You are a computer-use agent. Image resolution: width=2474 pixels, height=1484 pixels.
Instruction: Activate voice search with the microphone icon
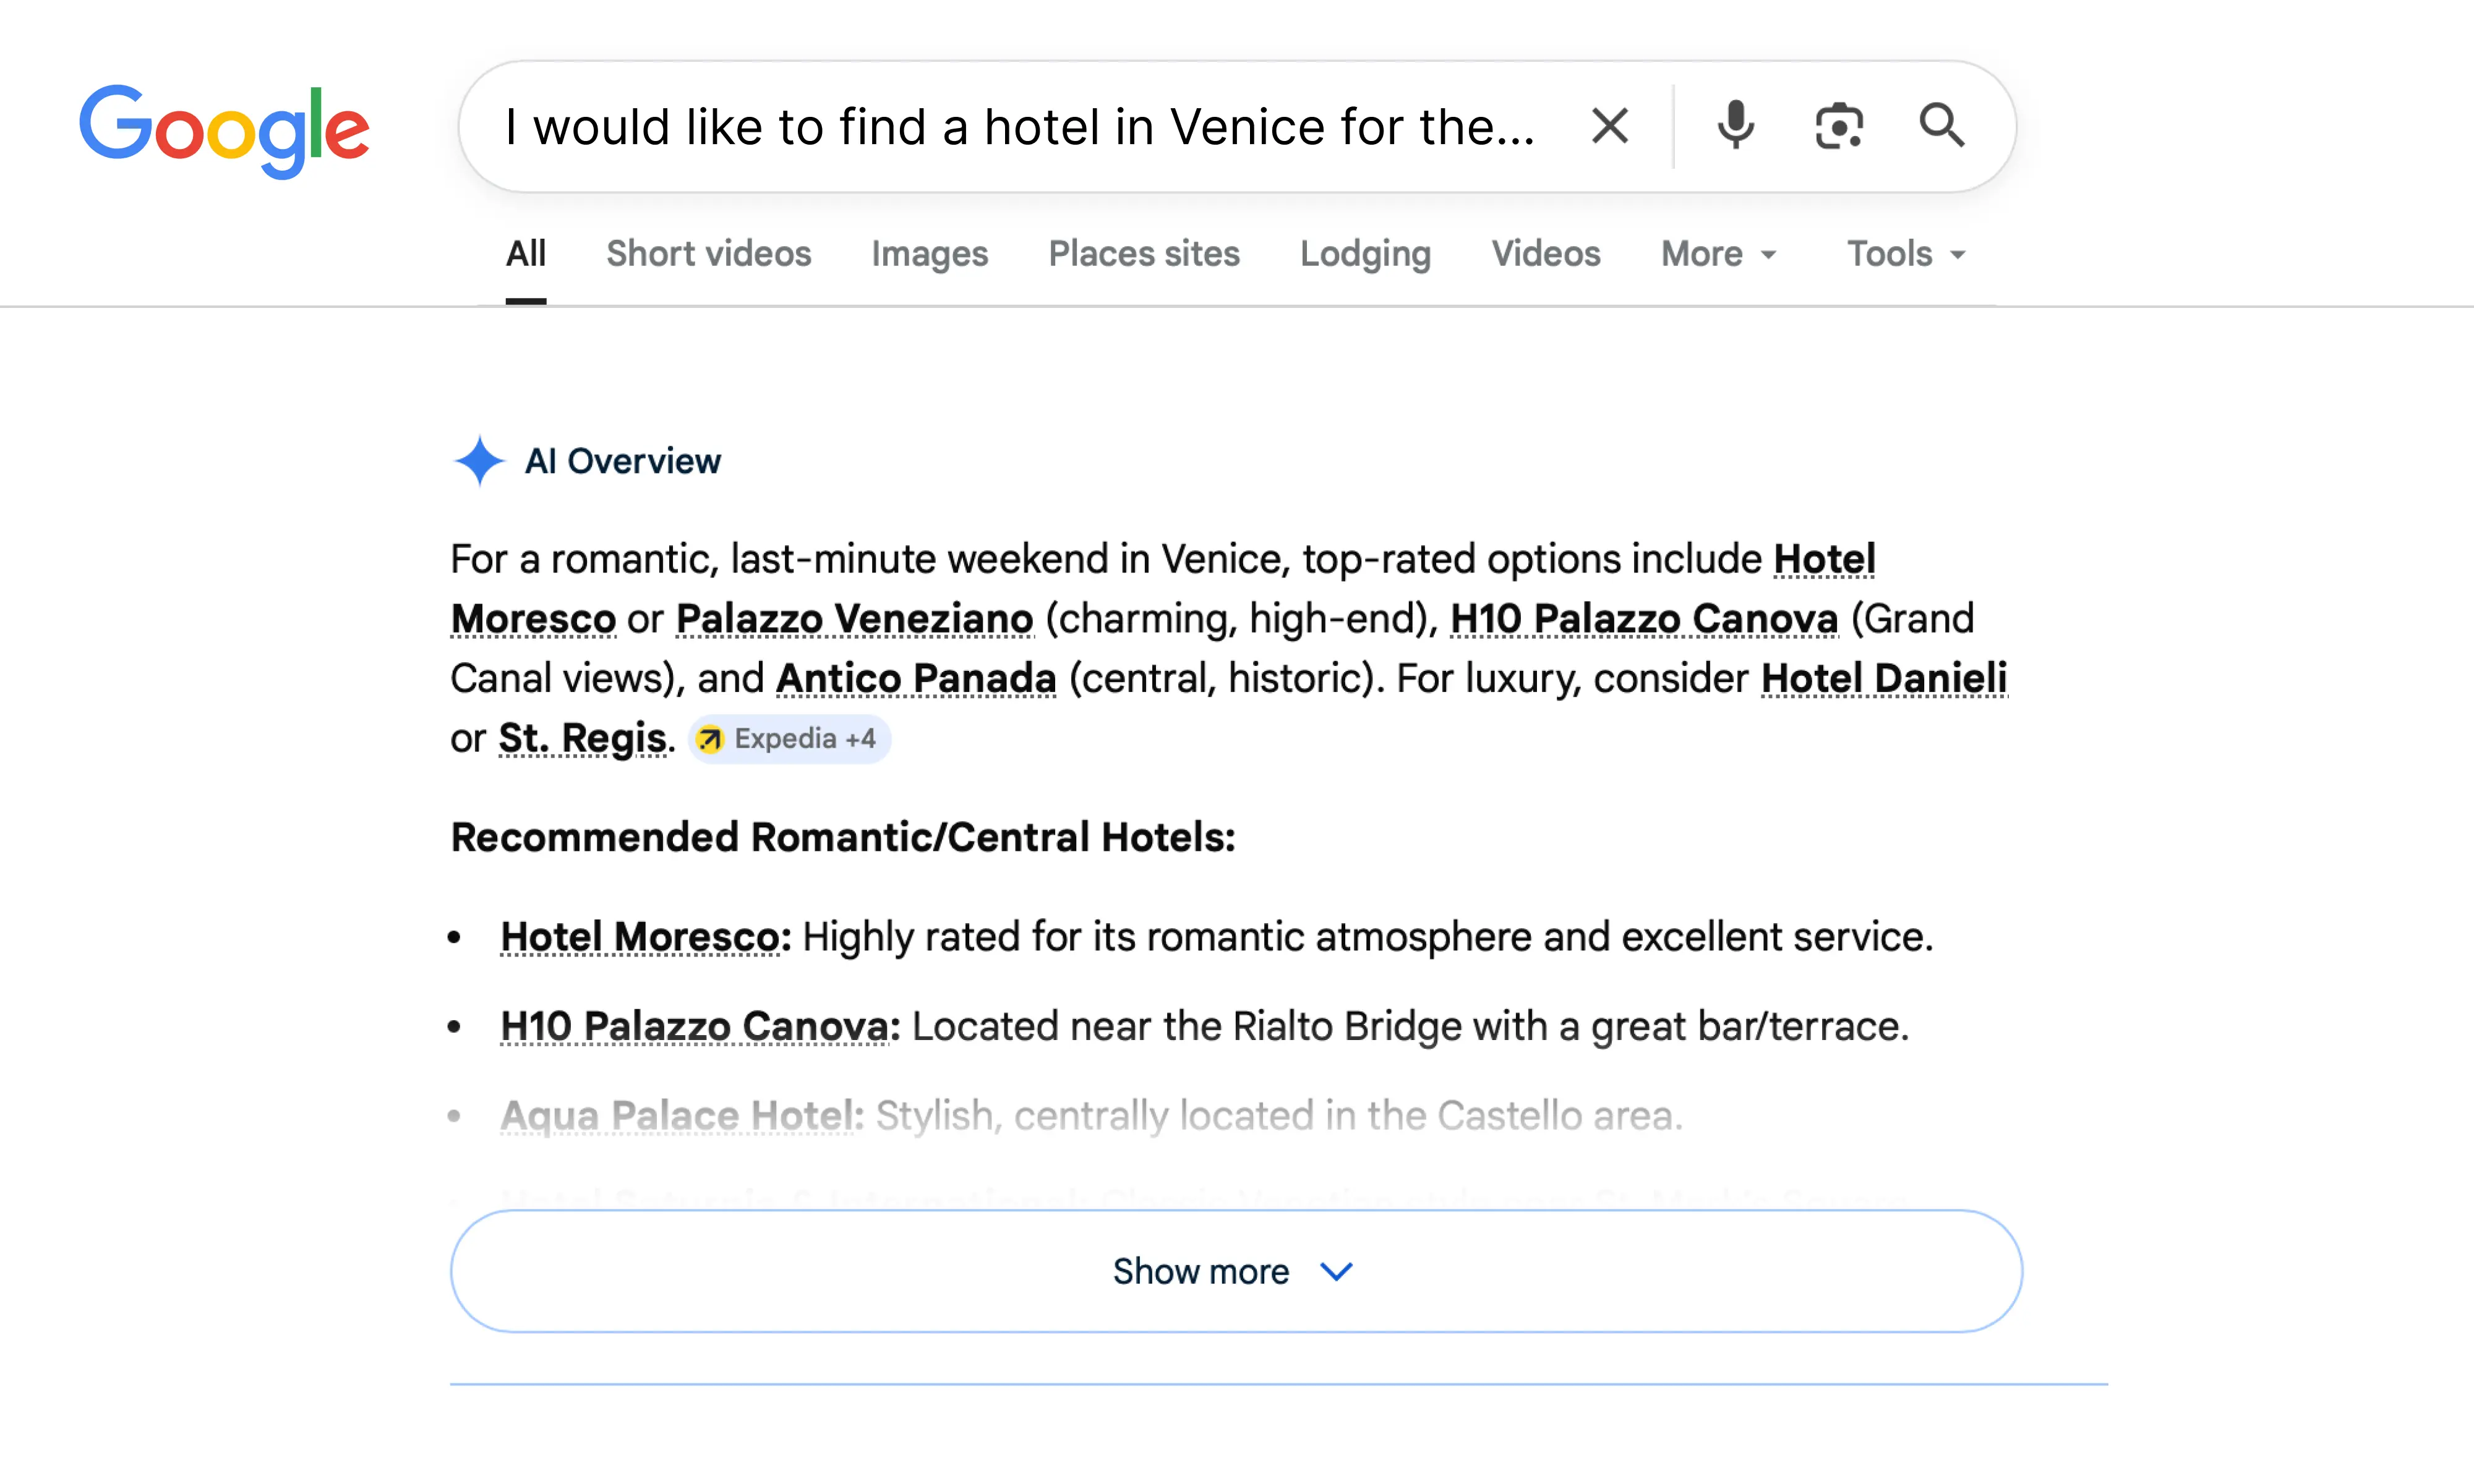pos(1735,126)
